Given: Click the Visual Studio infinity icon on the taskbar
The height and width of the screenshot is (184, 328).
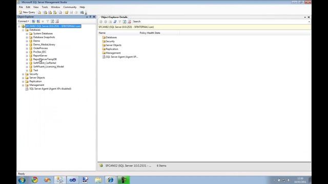Looking at the screenshot, I should point(73,180).
